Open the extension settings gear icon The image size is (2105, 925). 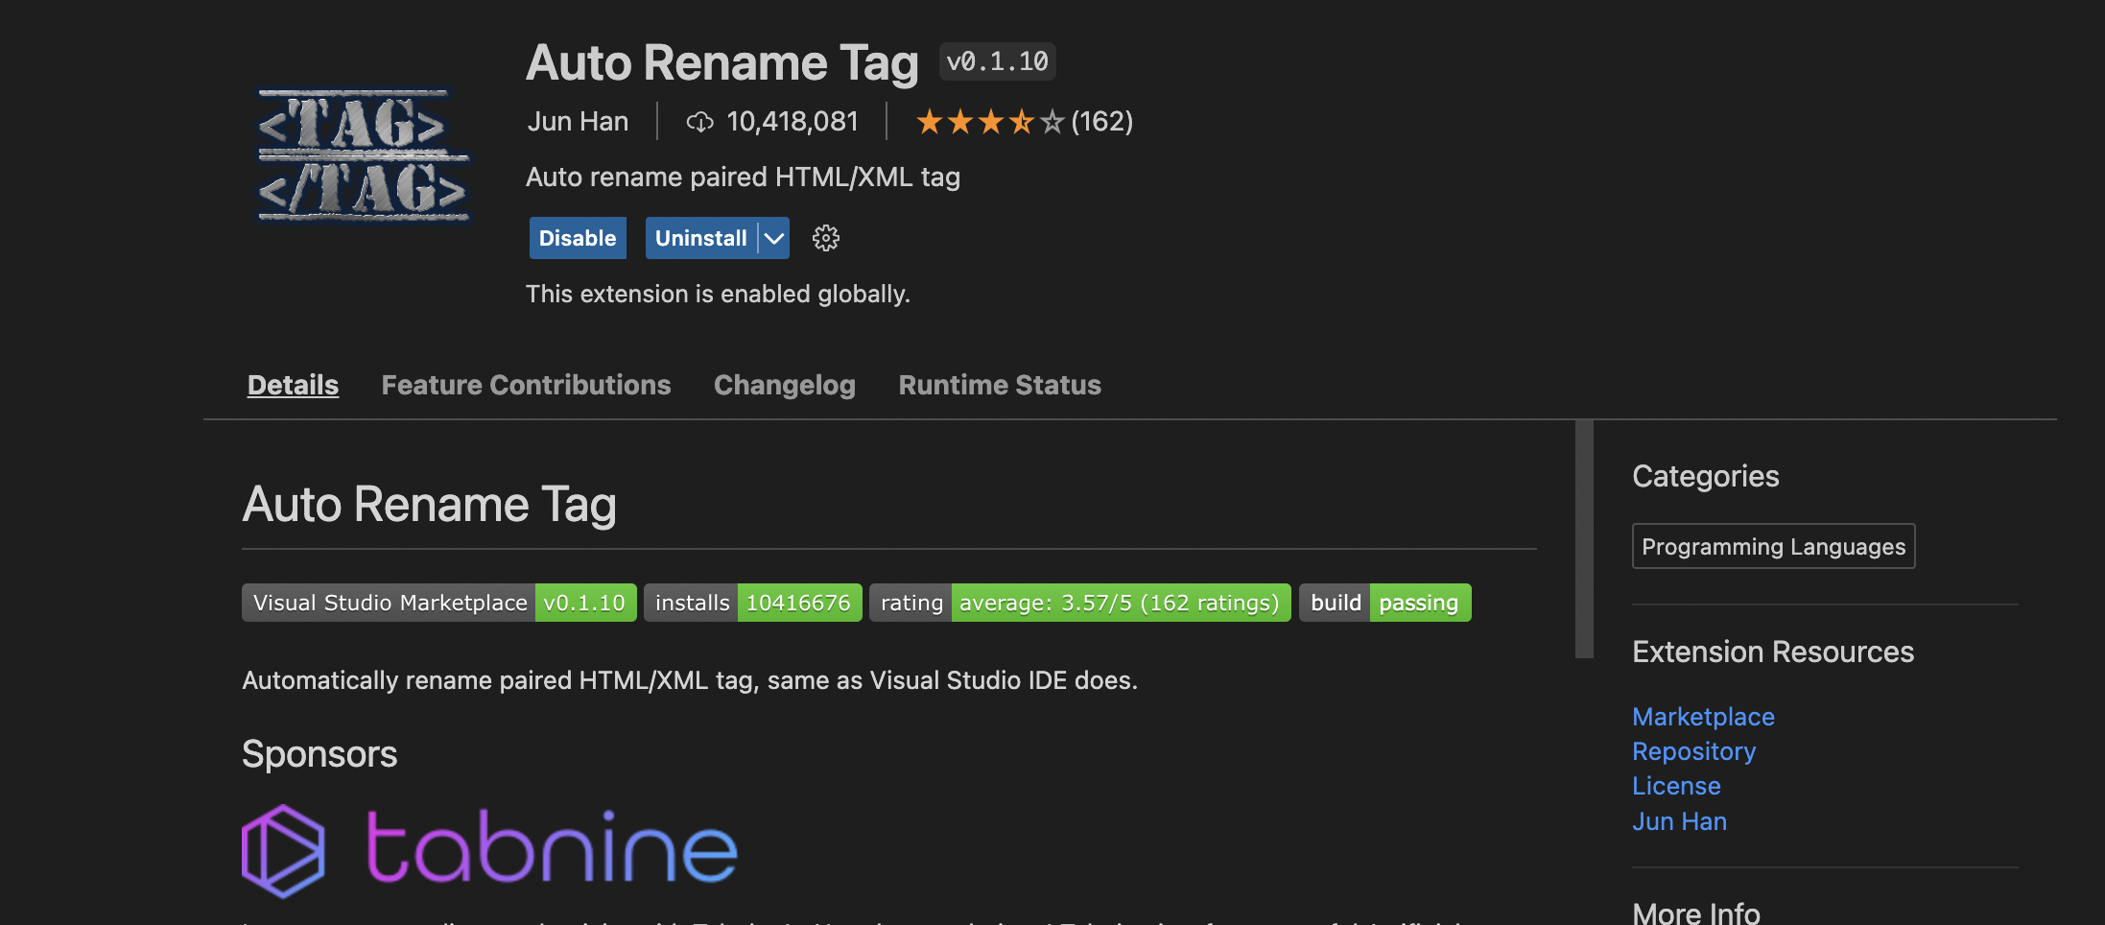(825, 238)
